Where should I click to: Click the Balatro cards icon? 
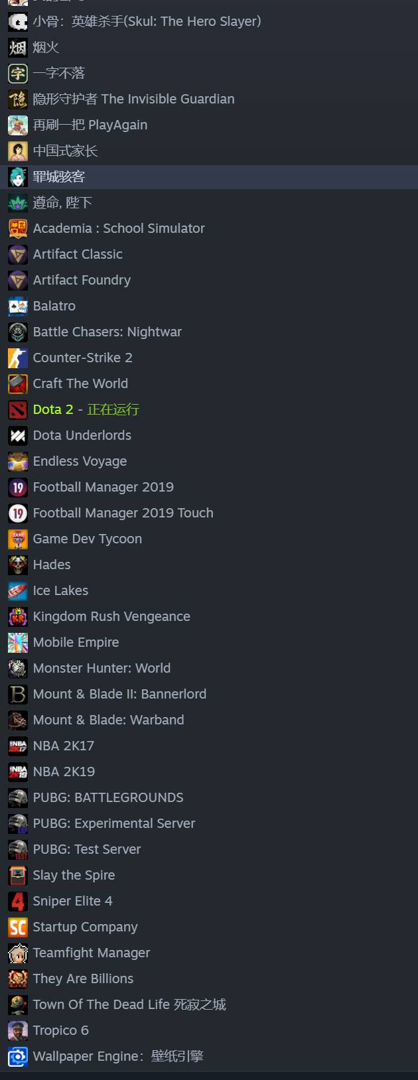coord(18,306)
